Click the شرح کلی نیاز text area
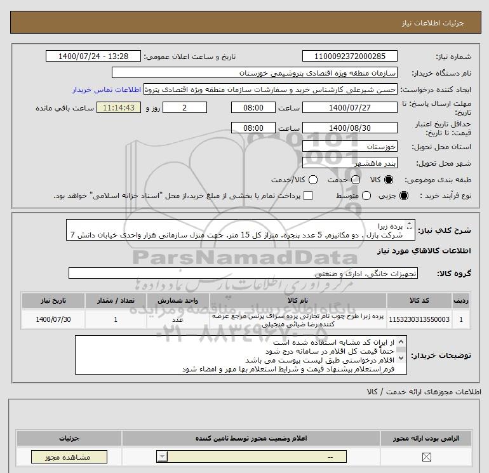 241,230
